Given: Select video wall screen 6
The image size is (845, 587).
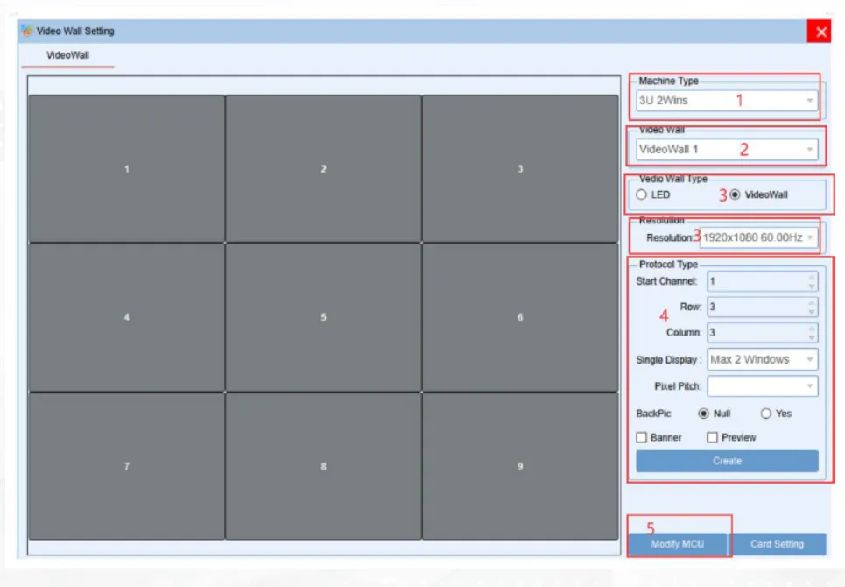Looking at the screenshot, I should tap(520, 317).
